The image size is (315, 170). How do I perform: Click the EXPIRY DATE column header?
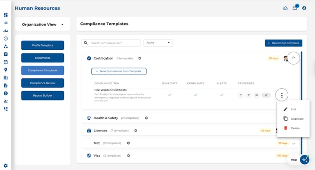[x=196, y=83]
